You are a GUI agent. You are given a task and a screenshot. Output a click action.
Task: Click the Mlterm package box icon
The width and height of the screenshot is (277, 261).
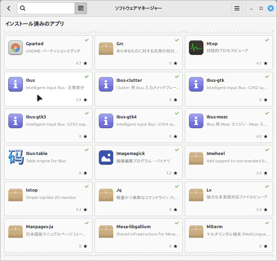point(196,231)
